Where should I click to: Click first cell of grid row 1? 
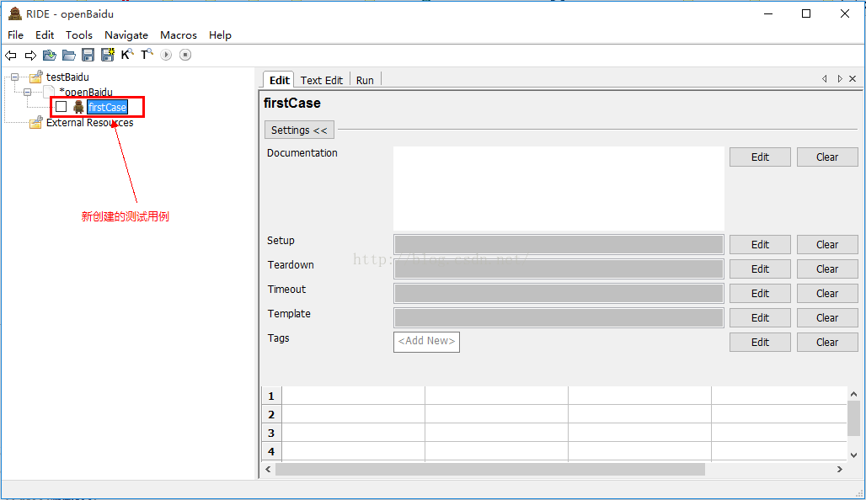(x=354, y=396)
